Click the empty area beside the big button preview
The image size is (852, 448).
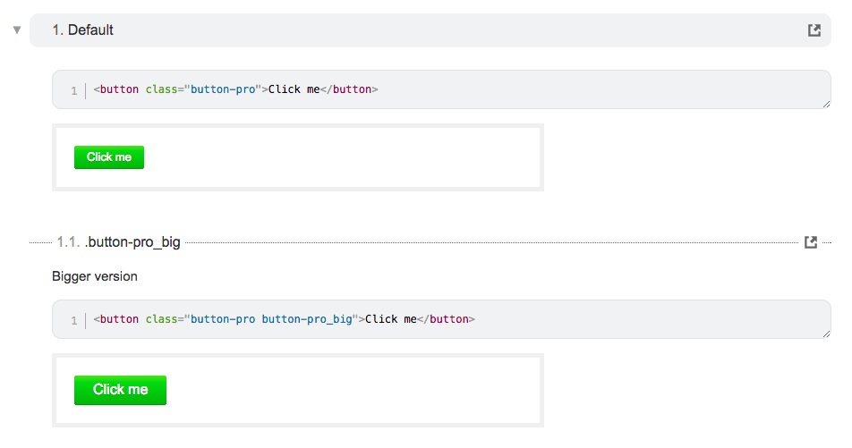click(x=354, y=390)
